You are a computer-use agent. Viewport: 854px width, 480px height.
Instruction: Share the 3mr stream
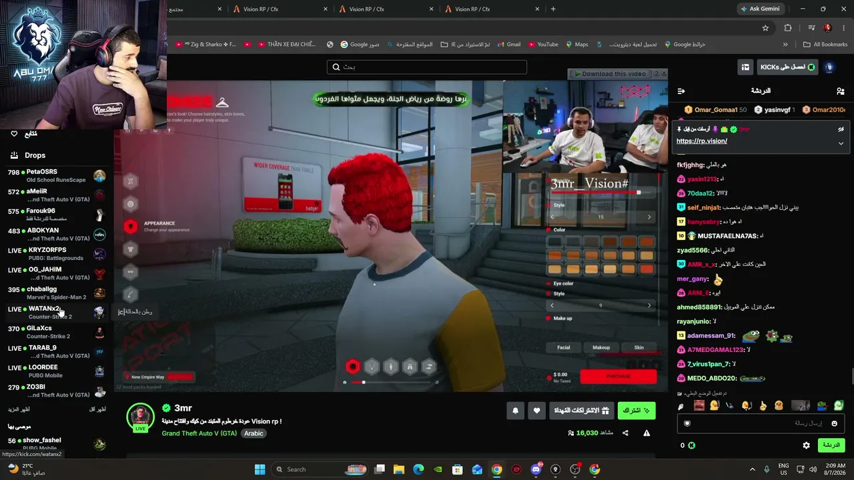[x=625, y=433]
